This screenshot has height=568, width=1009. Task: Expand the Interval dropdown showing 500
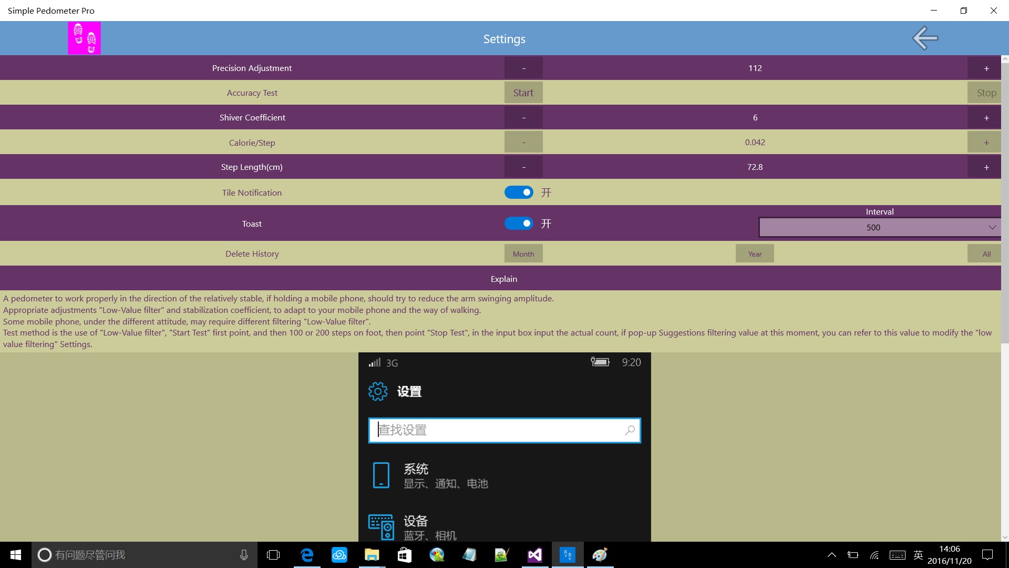point(879,227)
